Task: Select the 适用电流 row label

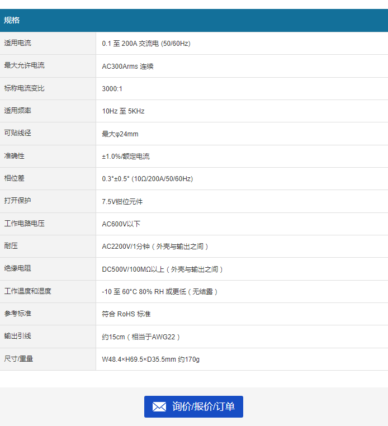Action: coord(17,43)
